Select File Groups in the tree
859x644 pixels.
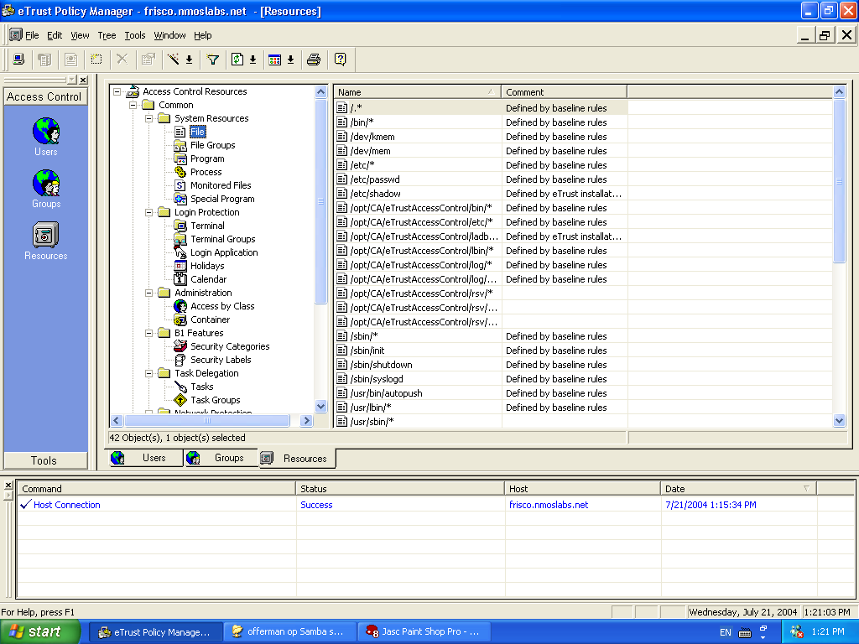click(x=212, y=145)
